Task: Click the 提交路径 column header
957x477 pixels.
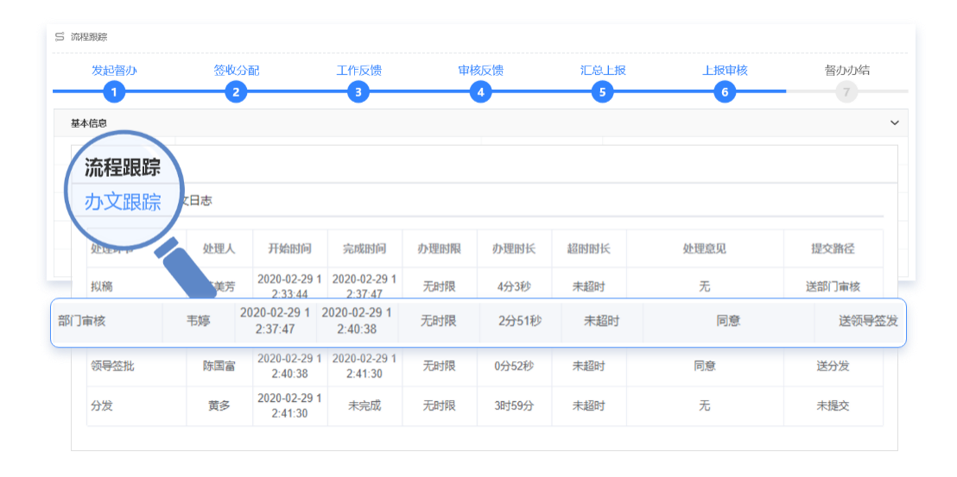Action: point(832,248)
